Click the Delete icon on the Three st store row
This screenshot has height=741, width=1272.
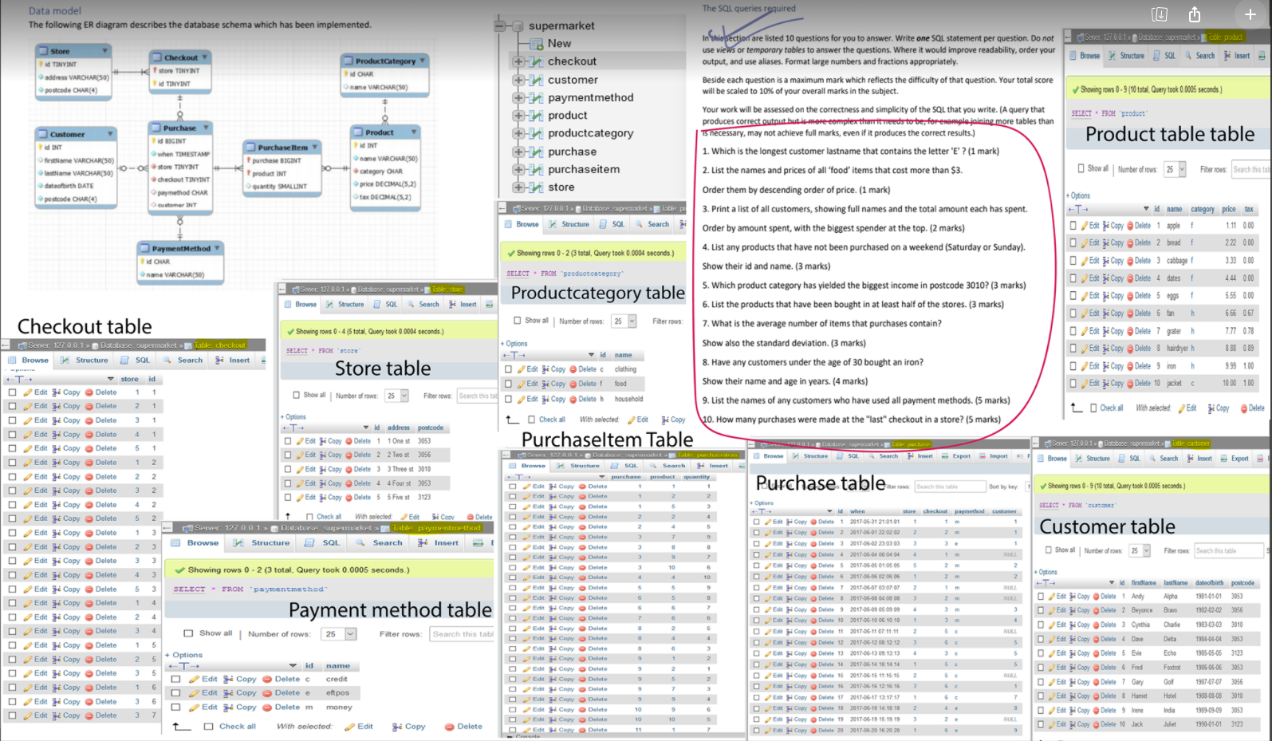[349, 470]
